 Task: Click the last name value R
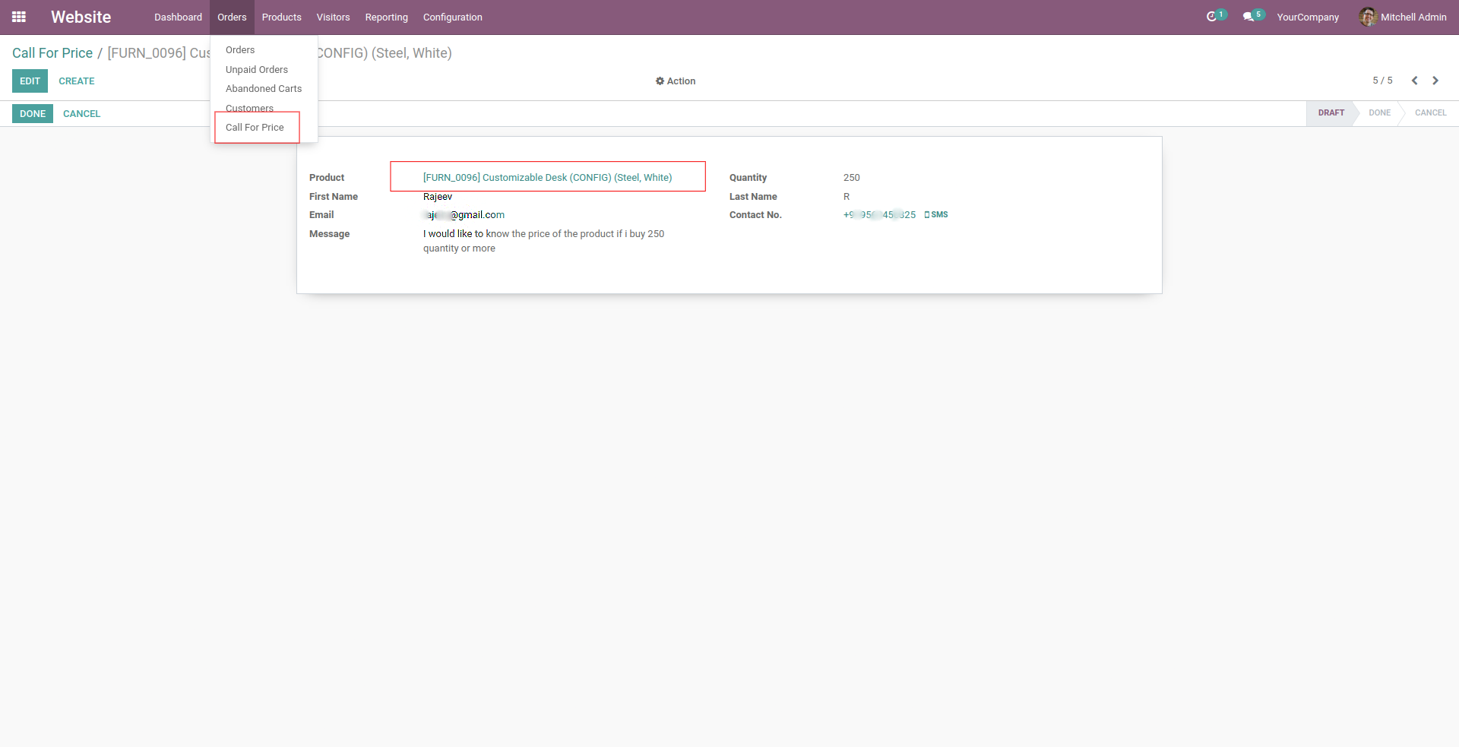tap(847, 197)
